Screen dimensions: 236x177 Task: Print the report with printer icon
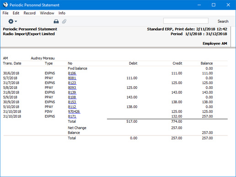[56, 21]
